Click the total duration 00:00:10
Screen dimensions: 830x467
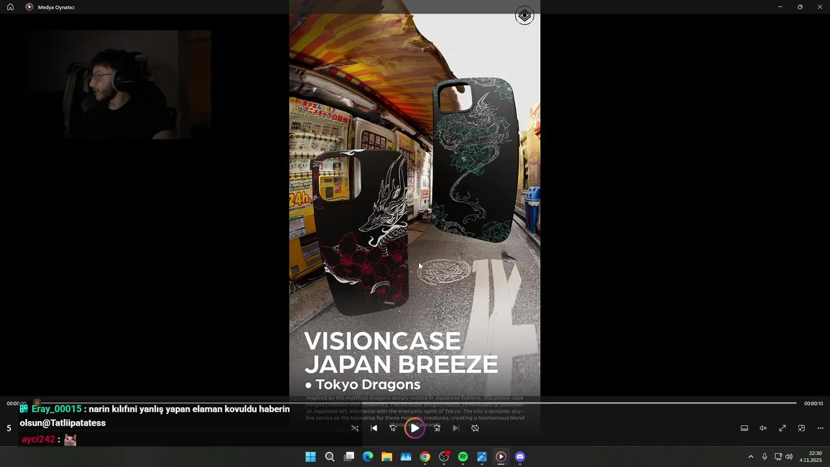pyautogui.click(x=814, y=403)
